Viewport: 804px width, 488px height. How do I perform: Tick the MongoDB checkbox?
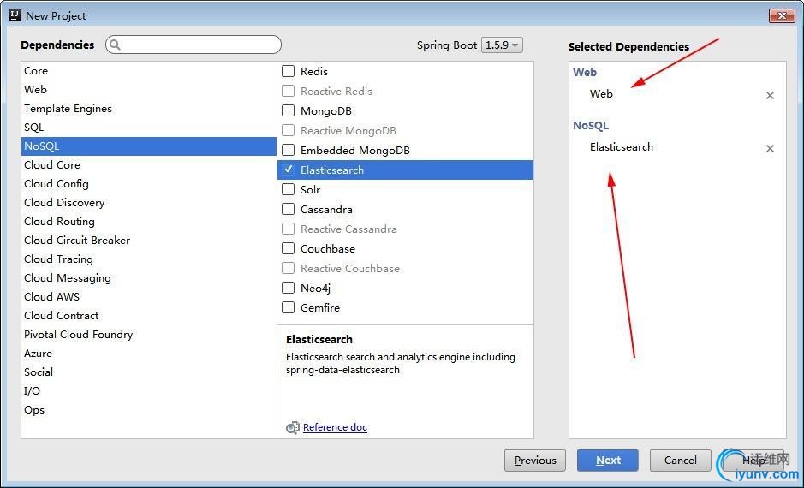click(x=289, y=111)
